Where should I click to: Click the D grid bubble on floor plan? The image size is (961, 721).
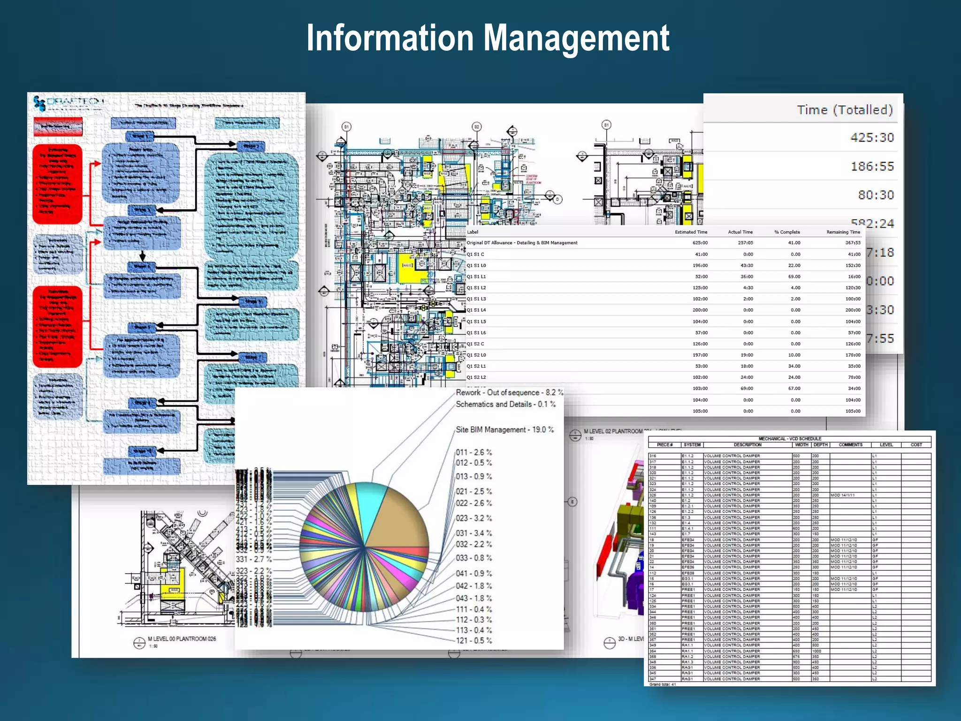(557, 199)
